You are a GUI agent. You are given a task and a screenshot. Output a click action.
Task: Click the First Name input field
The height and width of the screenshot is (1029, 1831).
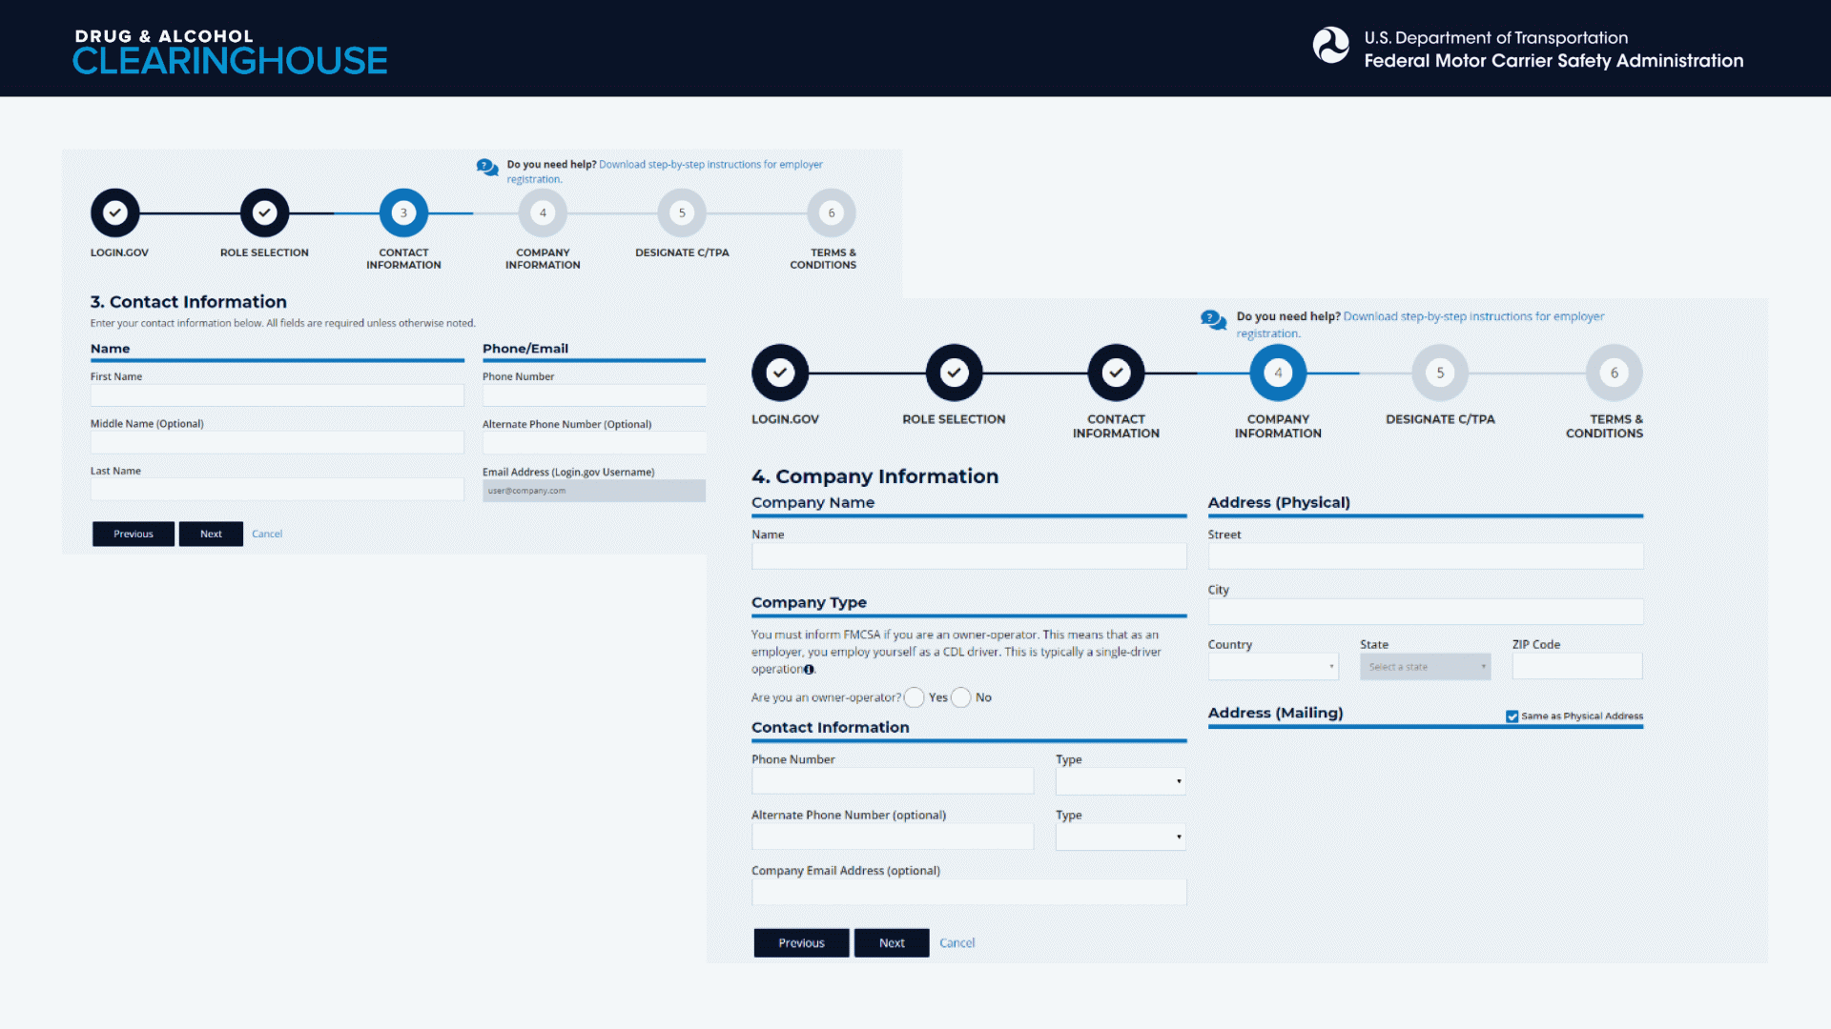pos(277,395)
